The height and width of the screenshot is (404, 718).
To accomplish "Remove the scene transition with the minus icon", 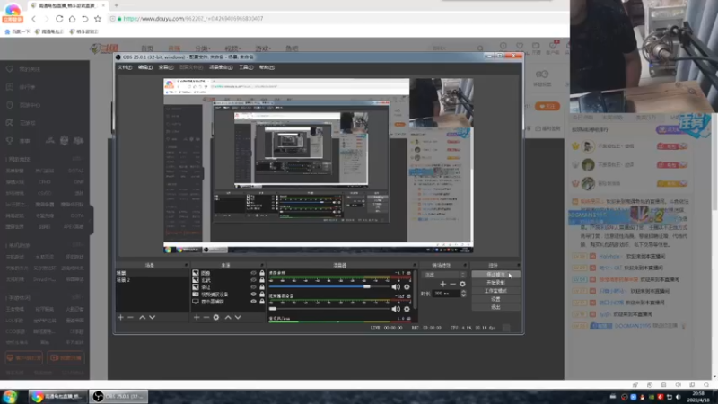I will [x=452, y=284].
